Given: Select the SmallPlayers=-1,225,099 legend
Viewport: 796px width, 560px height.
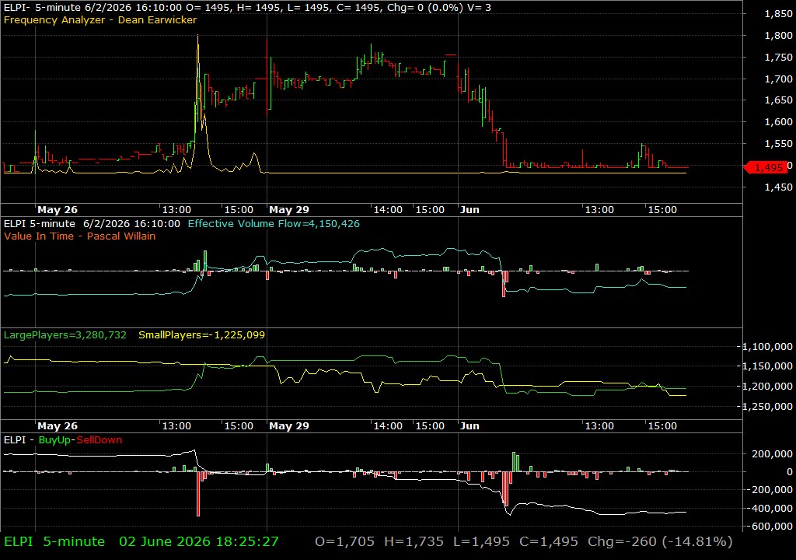Looking at the screenshot, I should click(x=201, y=335).
